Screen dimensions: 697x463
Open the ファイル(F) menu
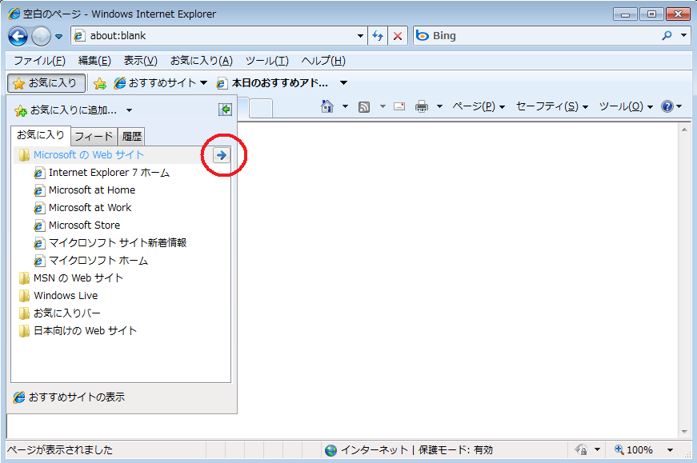[39, 61]
